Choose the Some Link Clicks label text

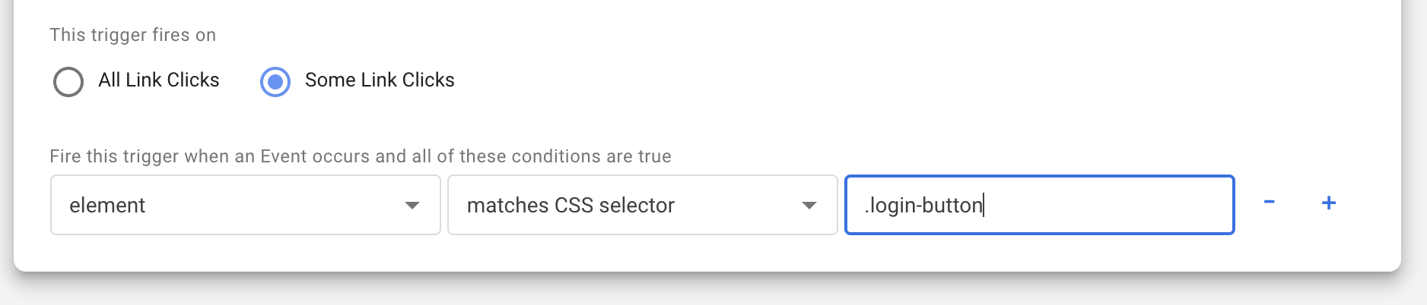click(x=380, y=80)
